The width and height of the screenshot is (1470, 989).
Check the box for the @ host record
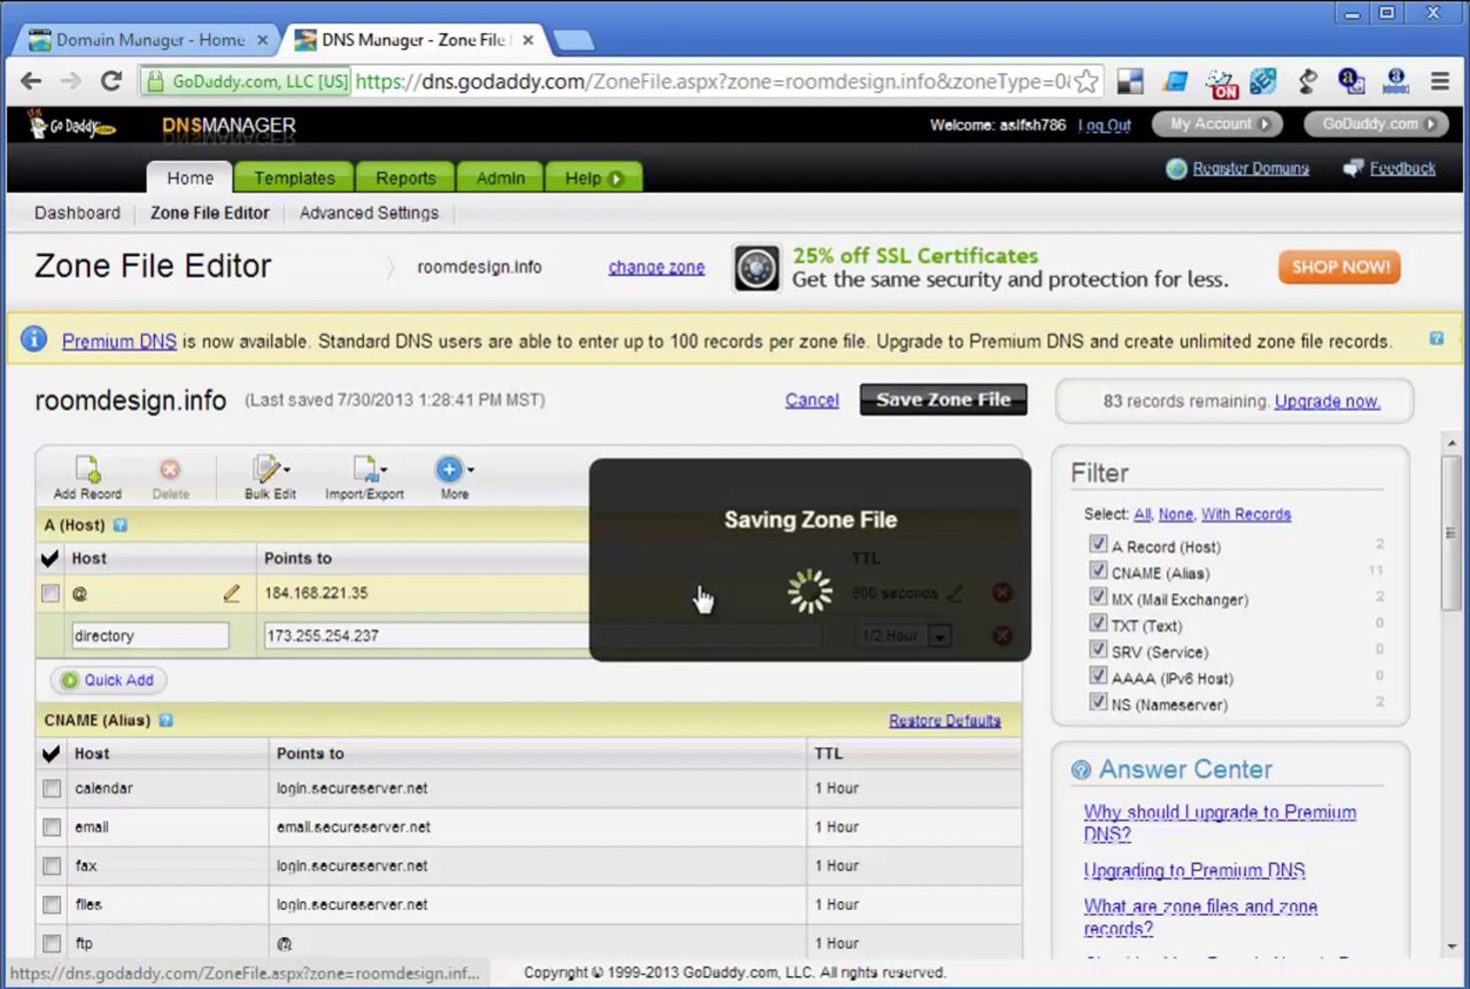coord(50,593)
